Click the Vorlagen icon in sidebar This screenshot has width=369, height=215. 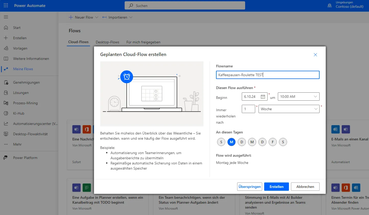click(6, 48)
